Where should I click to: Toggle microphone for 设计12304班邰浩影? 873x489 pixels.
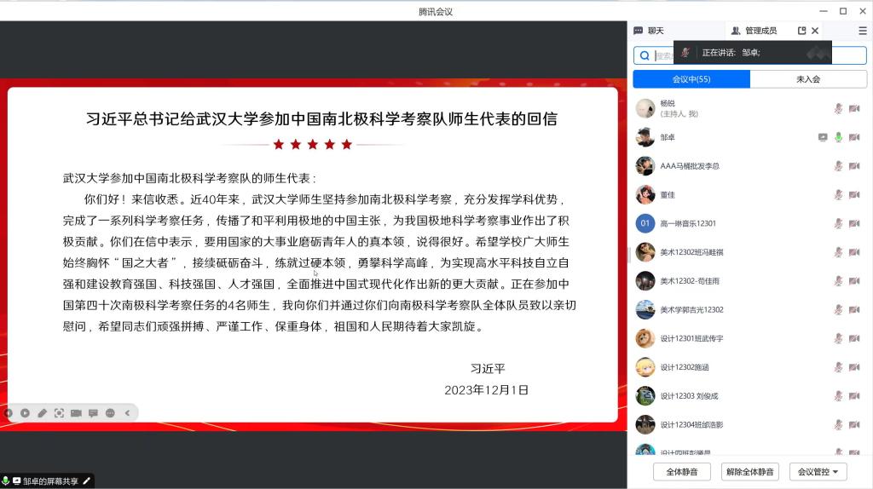tap(839, 425)
